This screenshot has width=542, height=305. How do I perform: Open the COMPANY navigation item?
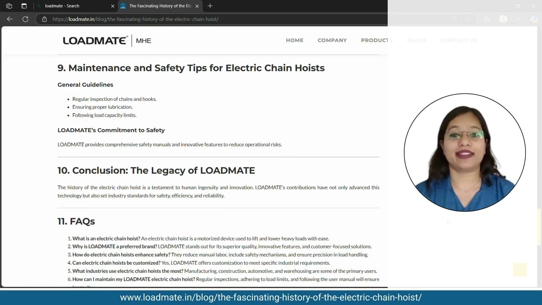tap(332, 40)
